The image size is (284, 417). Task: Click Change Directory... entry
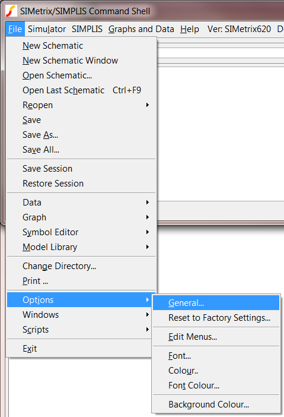81,266
